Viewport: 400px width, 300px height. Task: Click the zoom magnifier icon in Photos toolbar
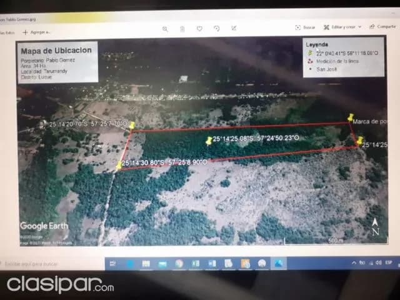click(x=165, y=29)
